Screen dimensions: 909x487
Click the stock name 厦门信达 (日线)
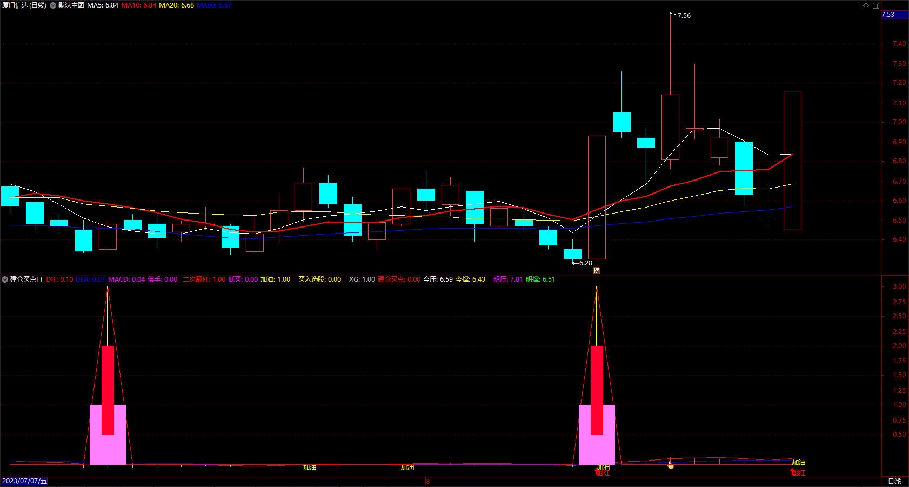click(24, 5)
